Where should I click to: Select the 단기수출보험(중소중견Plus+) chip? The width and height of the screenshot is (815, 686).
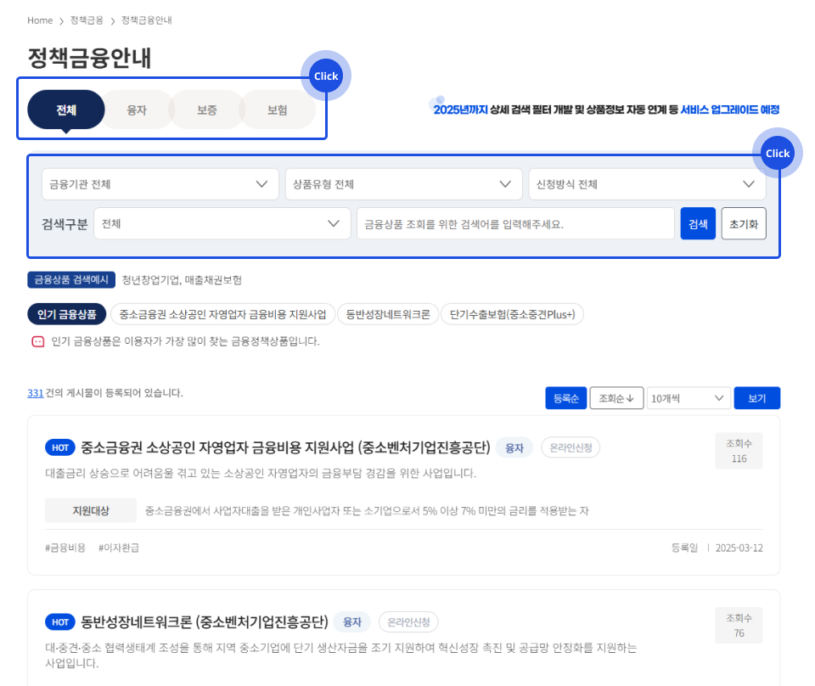(x=513, y=314)
